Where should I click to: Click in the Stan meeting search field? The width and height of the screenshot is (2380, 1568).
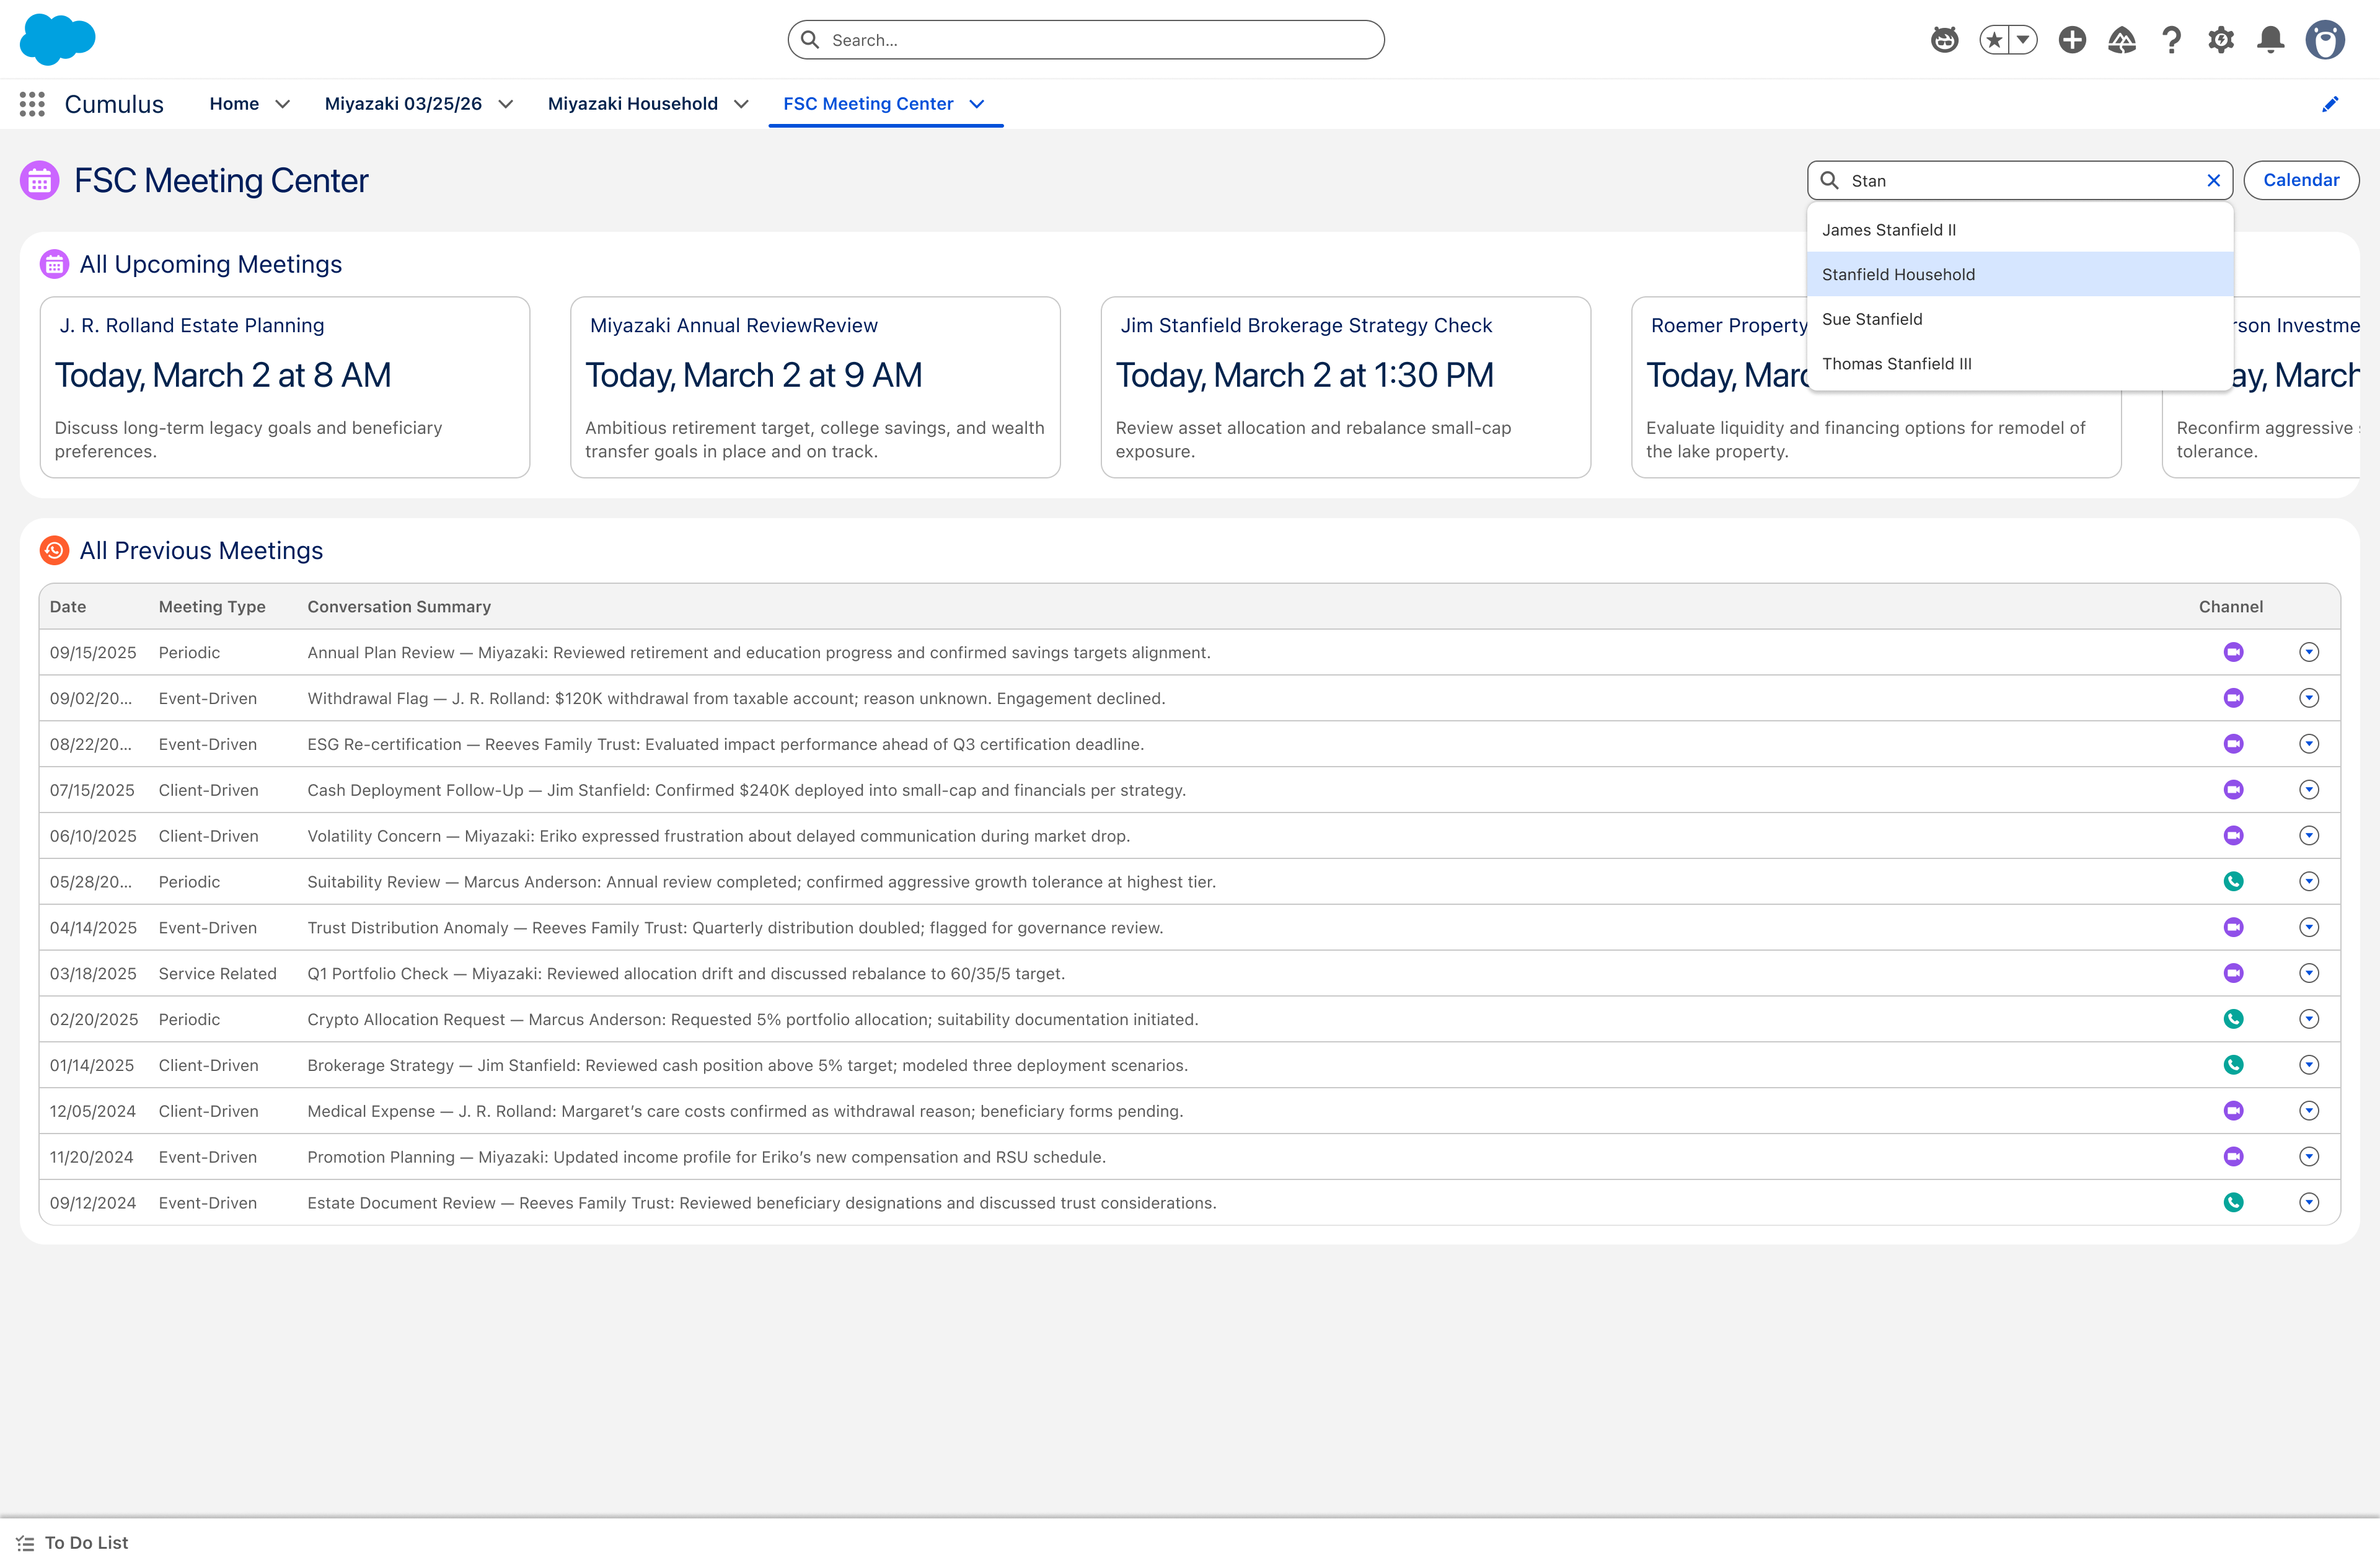pyautogui.click(x=2019, y=180)
